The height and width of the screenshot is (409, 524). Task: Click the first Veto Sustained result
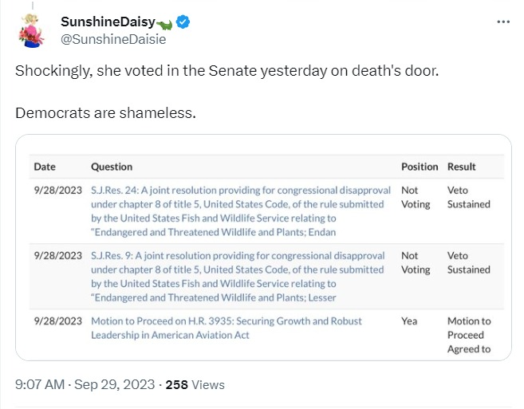[x=468, y=197]
